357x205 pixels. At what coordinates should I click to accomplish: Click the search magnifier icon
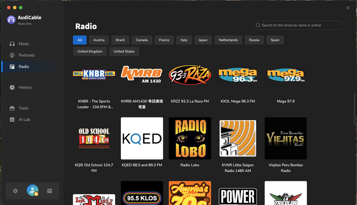tap(258, 25)
